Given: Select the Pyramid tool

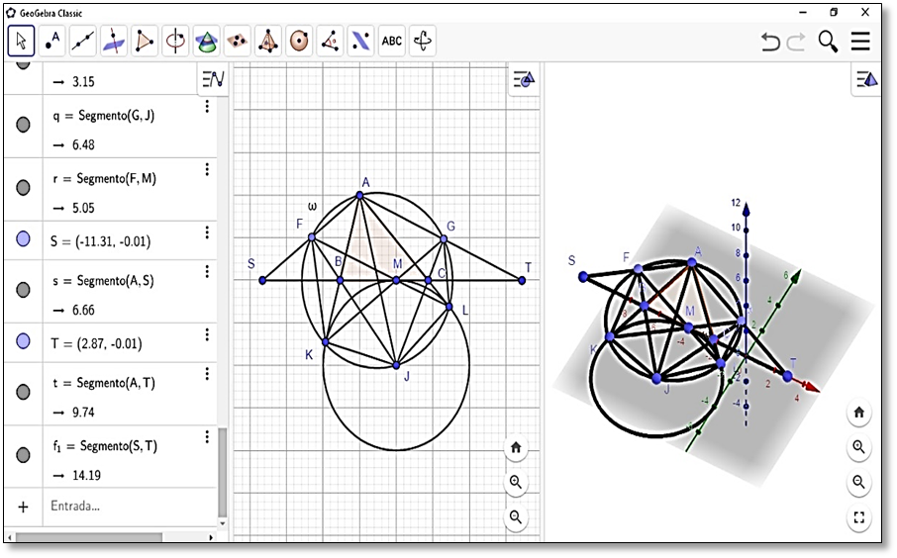Looking at the screenshot, I should click(x=268, y=41).
